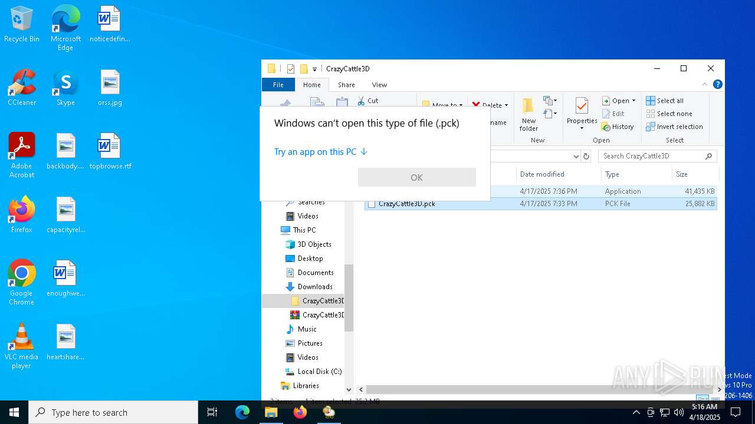Click the Explorer help question mark icon
The height and width of the screenshot is (424, 755).
718,84
